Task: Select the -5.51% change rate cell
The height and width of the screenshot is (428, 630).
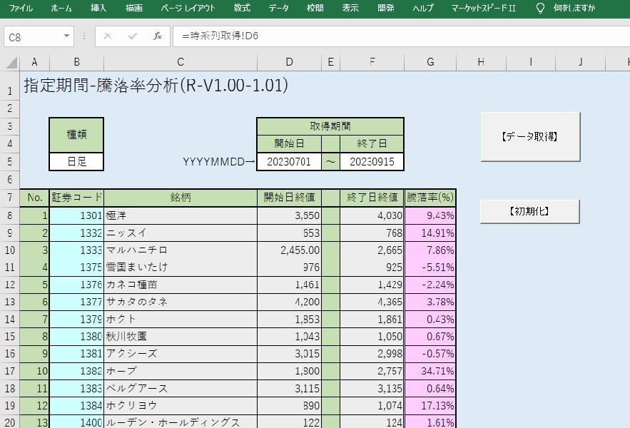Action: click(x=430, y=267)
